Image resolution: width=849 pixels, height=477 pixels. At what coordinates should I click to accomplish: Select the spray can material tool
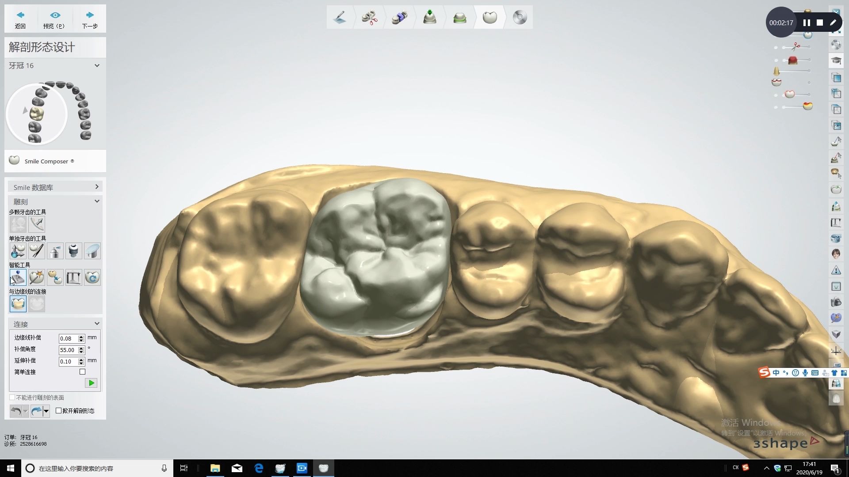pos(55,251)
